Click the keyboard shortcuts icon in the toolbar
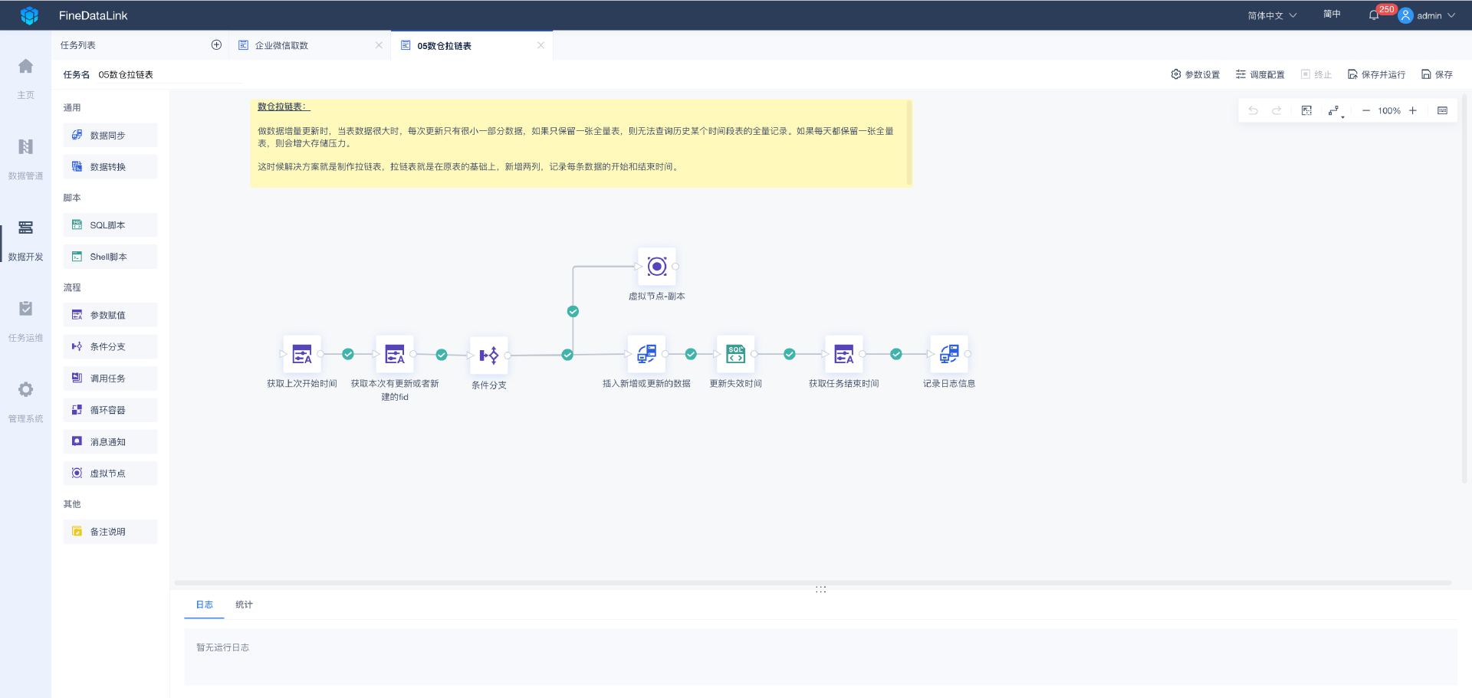Image resolution: width=1472 pixels, height=698 pixels. [1442, 110]
